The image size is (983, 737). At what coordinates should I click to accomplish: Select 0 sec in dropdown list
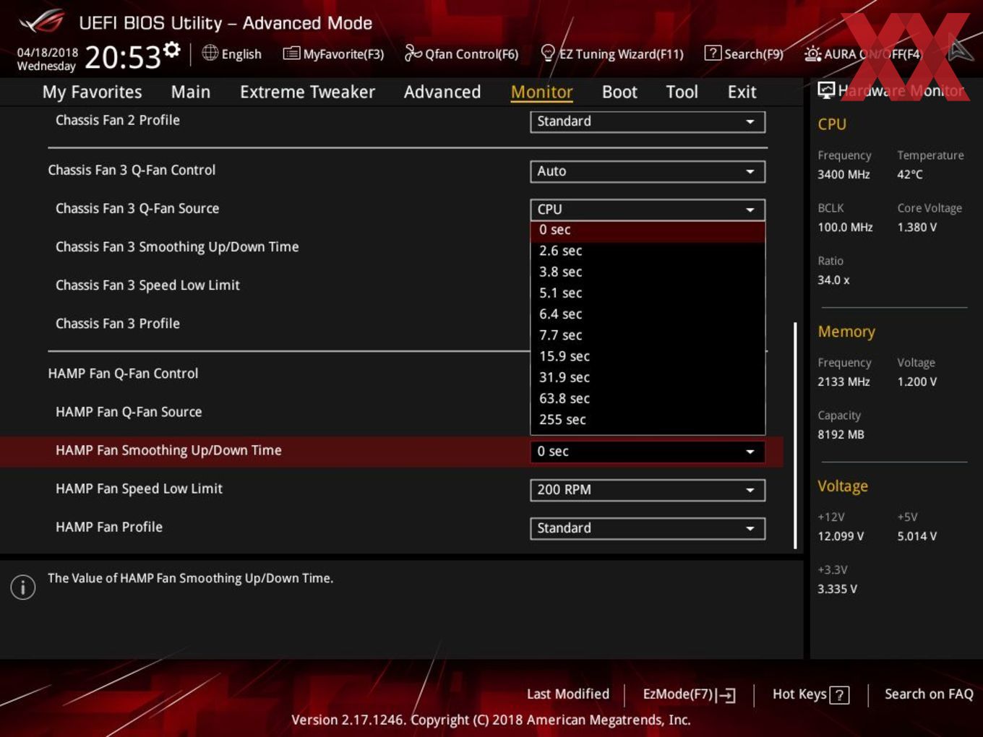(648, 230)
